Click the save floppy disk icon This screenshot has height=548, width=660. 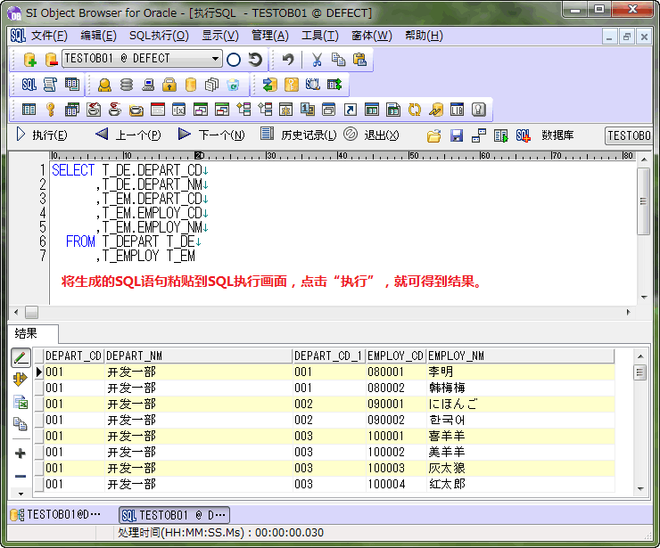tap(457, 135)
